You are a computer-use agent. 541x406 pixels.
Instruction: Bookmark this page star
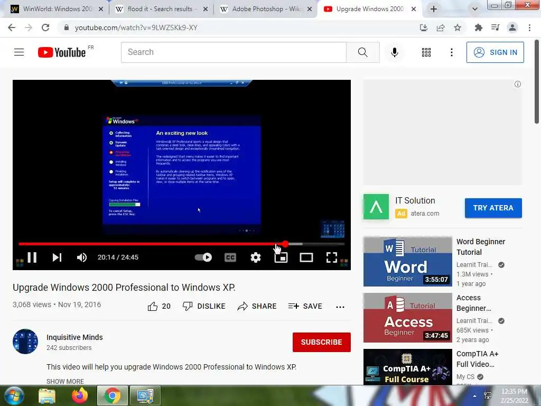coord(458,27)
